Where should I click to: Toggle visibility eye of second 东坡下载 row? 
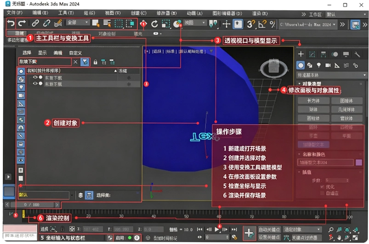(x=35, y=83)
